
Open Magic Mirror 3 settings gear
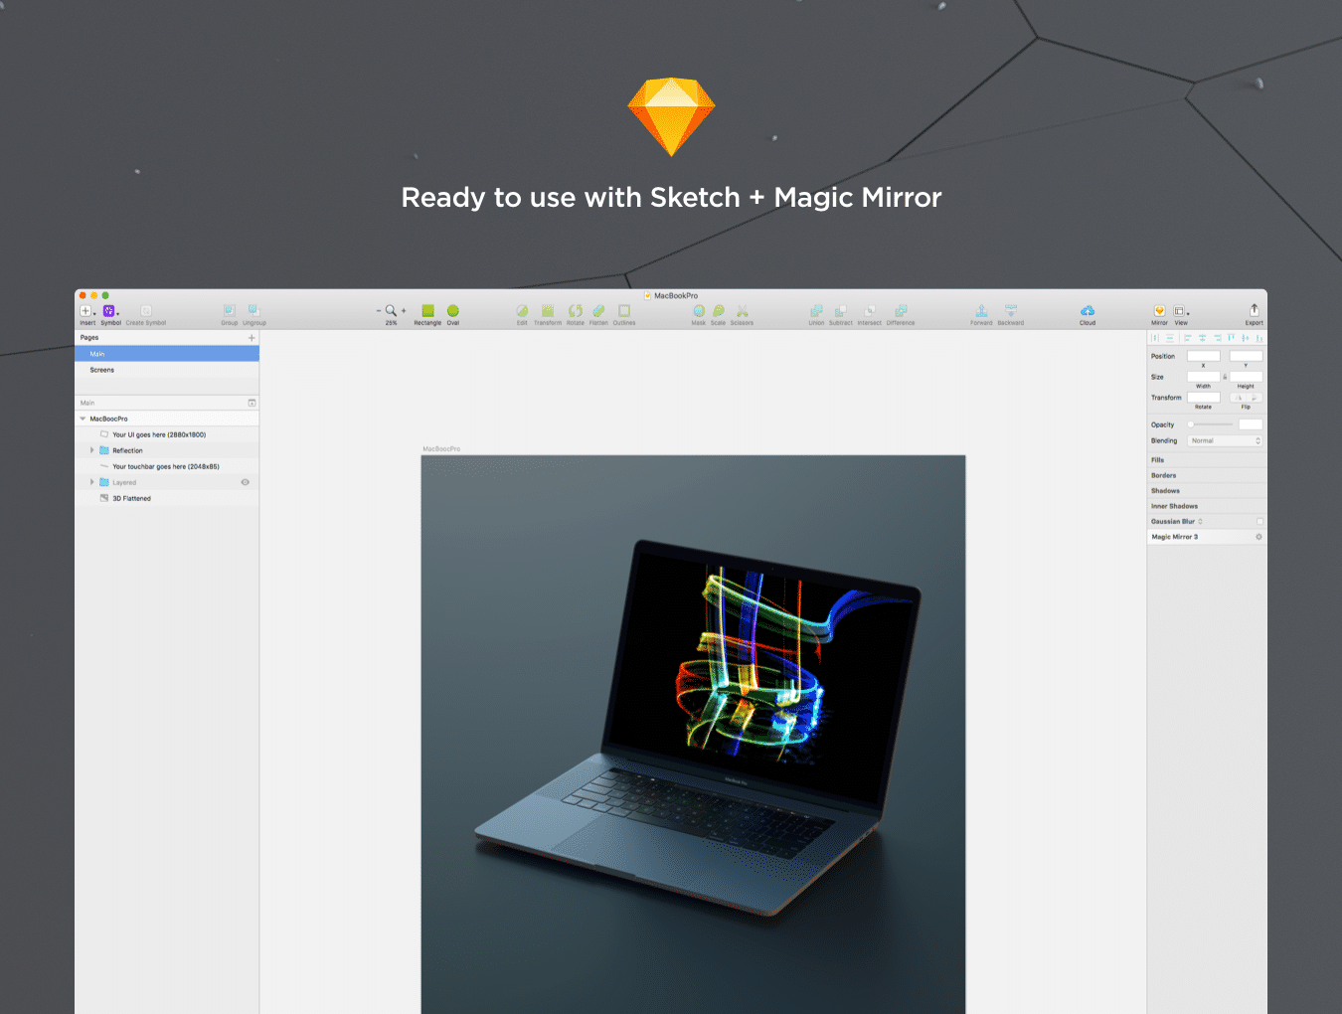(x=1258, y=537)
